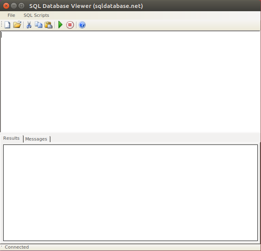Minimize the SQL Database Viewer window
Image resolution: width=261 pixels, height=251 pixels.
tap(14, 6)
